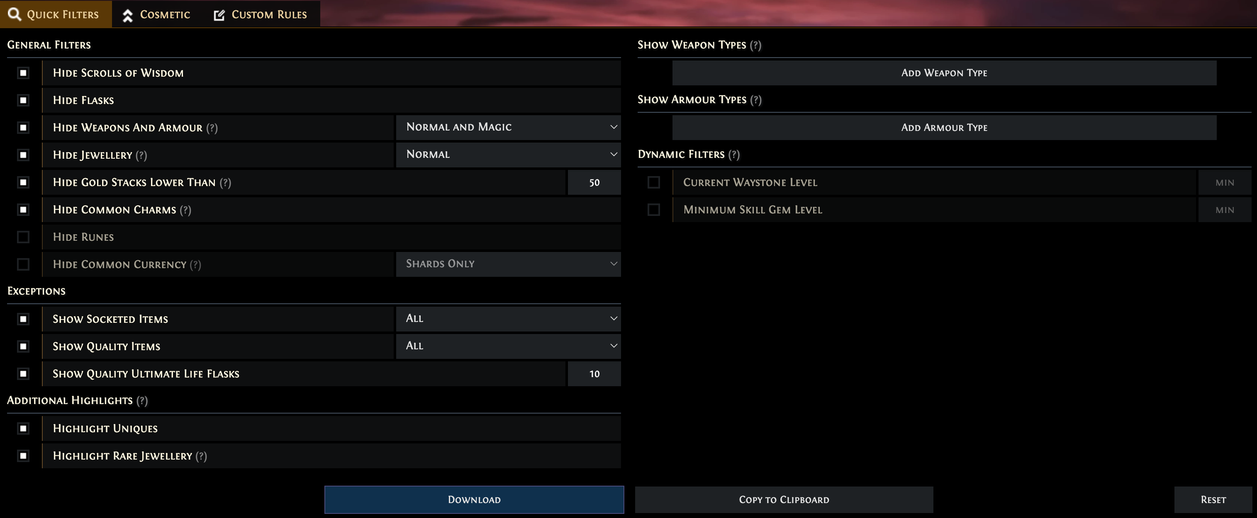Click help (?) beside Additional Highlights

(x=142, y=401)
